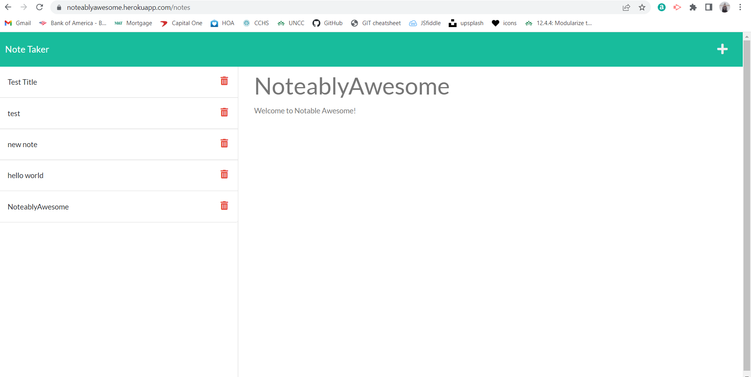
Task: Open the Mortgage bookmark
Action: (x=133, y=23)
